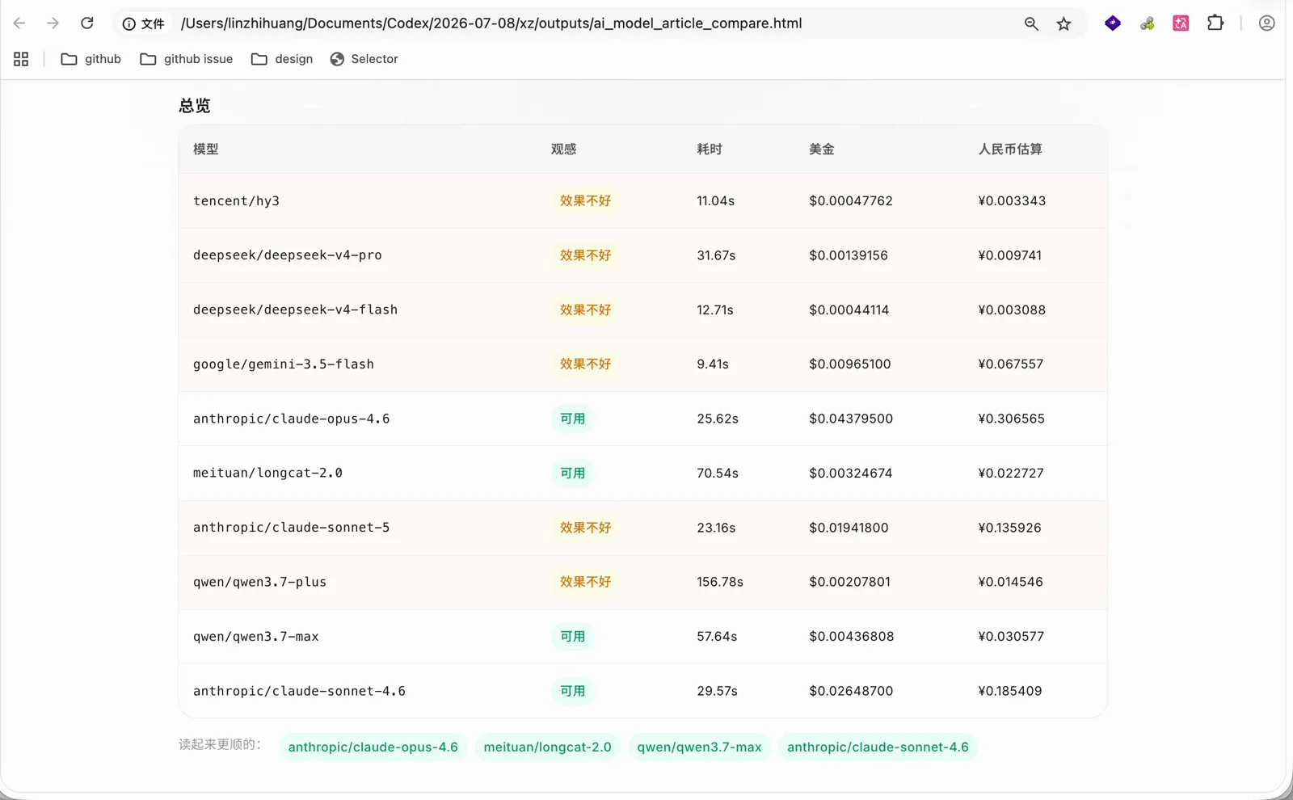Click the ¥0.185409 RMB estimate

(1010, 691)
